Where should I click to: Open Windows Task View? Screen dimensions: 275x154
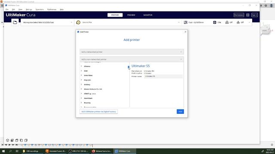17,151
